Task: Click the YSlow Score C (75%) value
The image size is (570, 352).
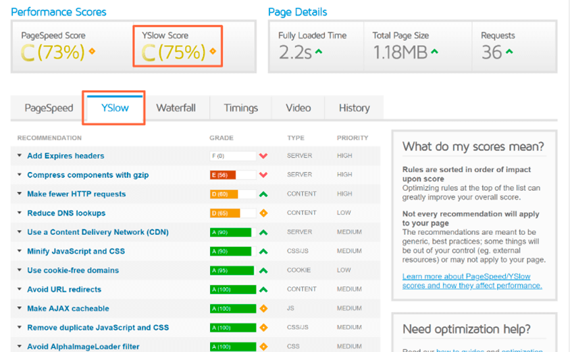Action: [174, 52]
